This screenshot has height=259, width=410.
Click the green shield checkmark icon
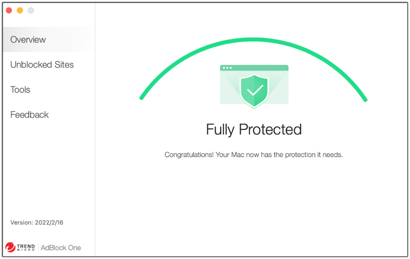click(254, 90)
